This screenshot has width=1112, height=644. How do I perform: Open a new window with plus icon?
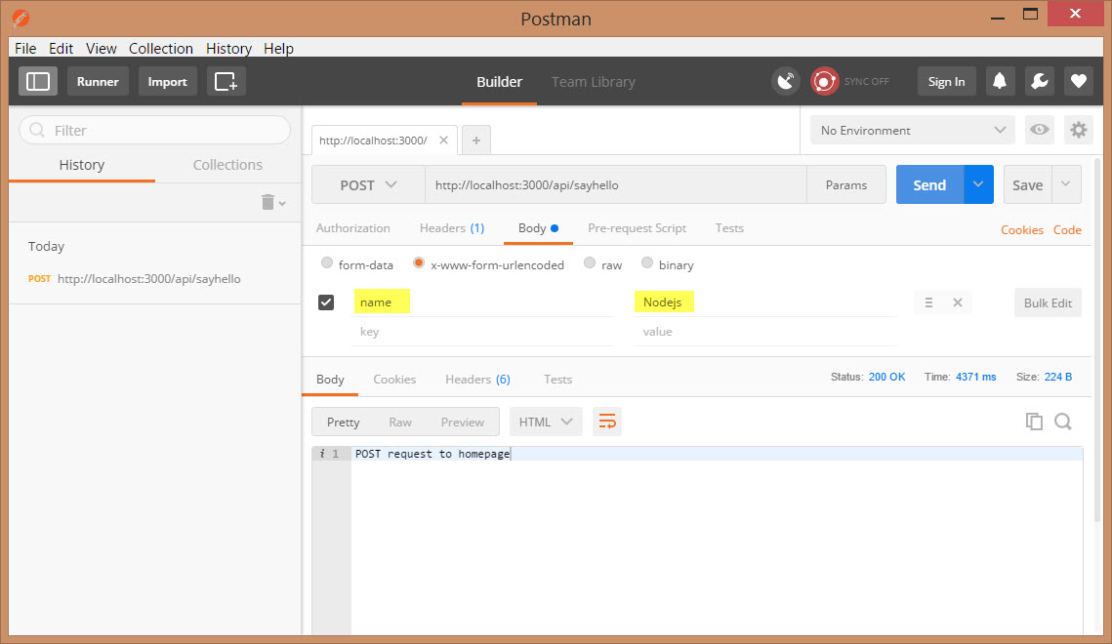coord(227,81)
